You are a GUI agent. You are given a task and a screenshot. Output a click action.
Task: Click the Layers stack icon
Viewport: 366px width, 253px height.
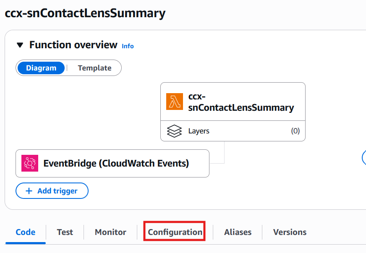[174, 131]
